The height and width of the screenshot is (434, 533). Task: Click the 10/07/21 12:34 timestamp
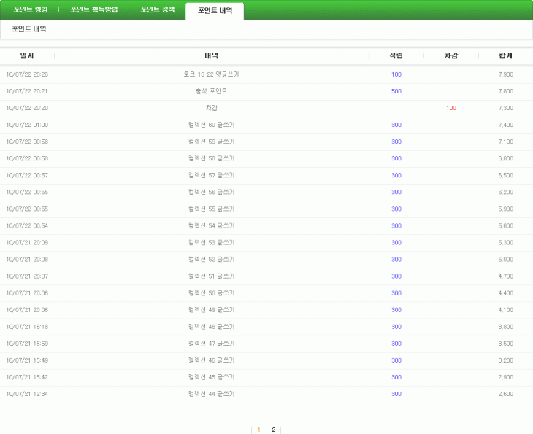27,394
